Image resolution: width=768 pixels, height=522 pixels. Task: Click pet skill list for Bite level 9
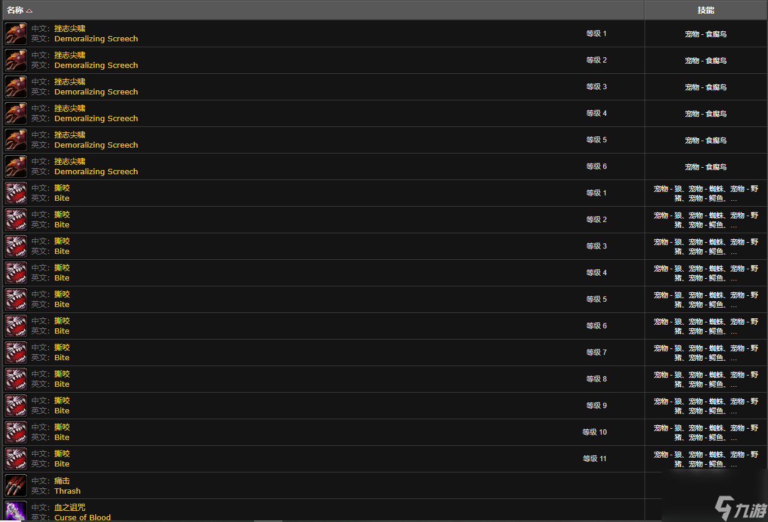(706, 406)
